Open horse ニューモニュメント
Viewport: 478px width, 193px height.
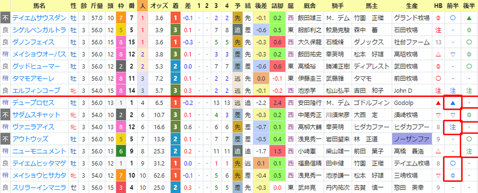point(39,151)
